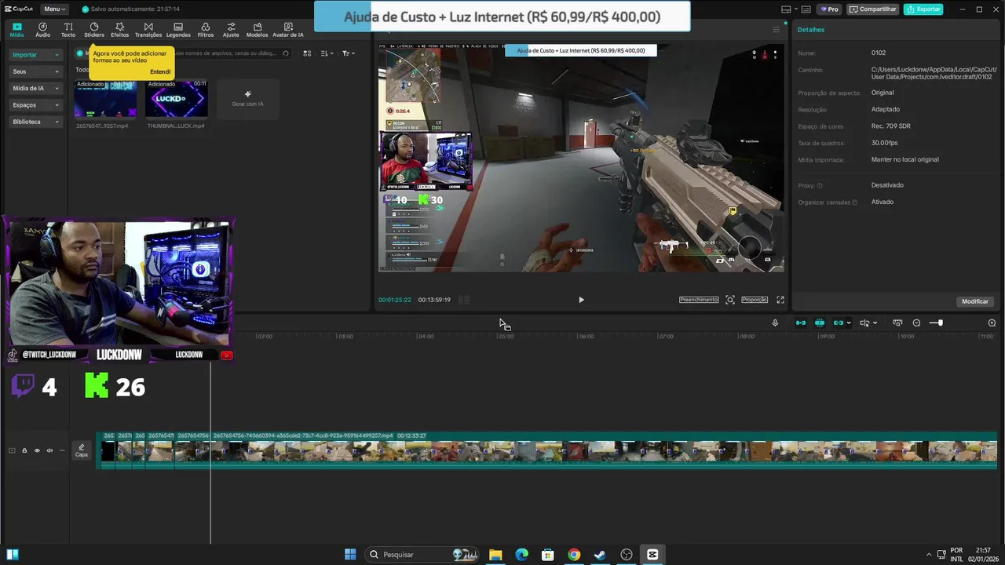
Task: Select the THUMBNAI...LUCK.mp4 media thumbnail
Action: pos(177,98)
